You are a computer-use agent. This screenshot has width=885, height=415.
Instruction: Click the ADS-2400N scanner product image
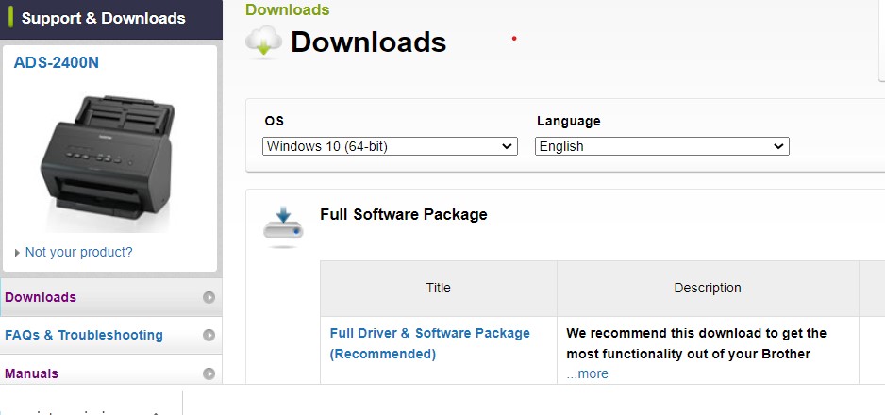(108, 158)
